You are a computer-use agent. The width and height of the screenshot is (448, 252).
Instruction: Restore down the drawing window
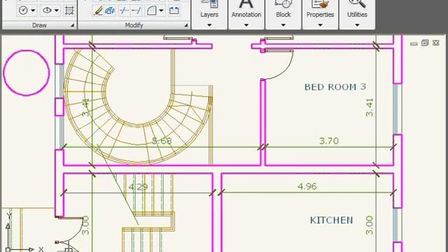(425, 43)
